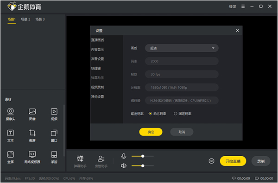The height and width of the screenshot is (183, 278).
Task: Select the 截屏 screen crop source
Action: (x=32, y=136)
